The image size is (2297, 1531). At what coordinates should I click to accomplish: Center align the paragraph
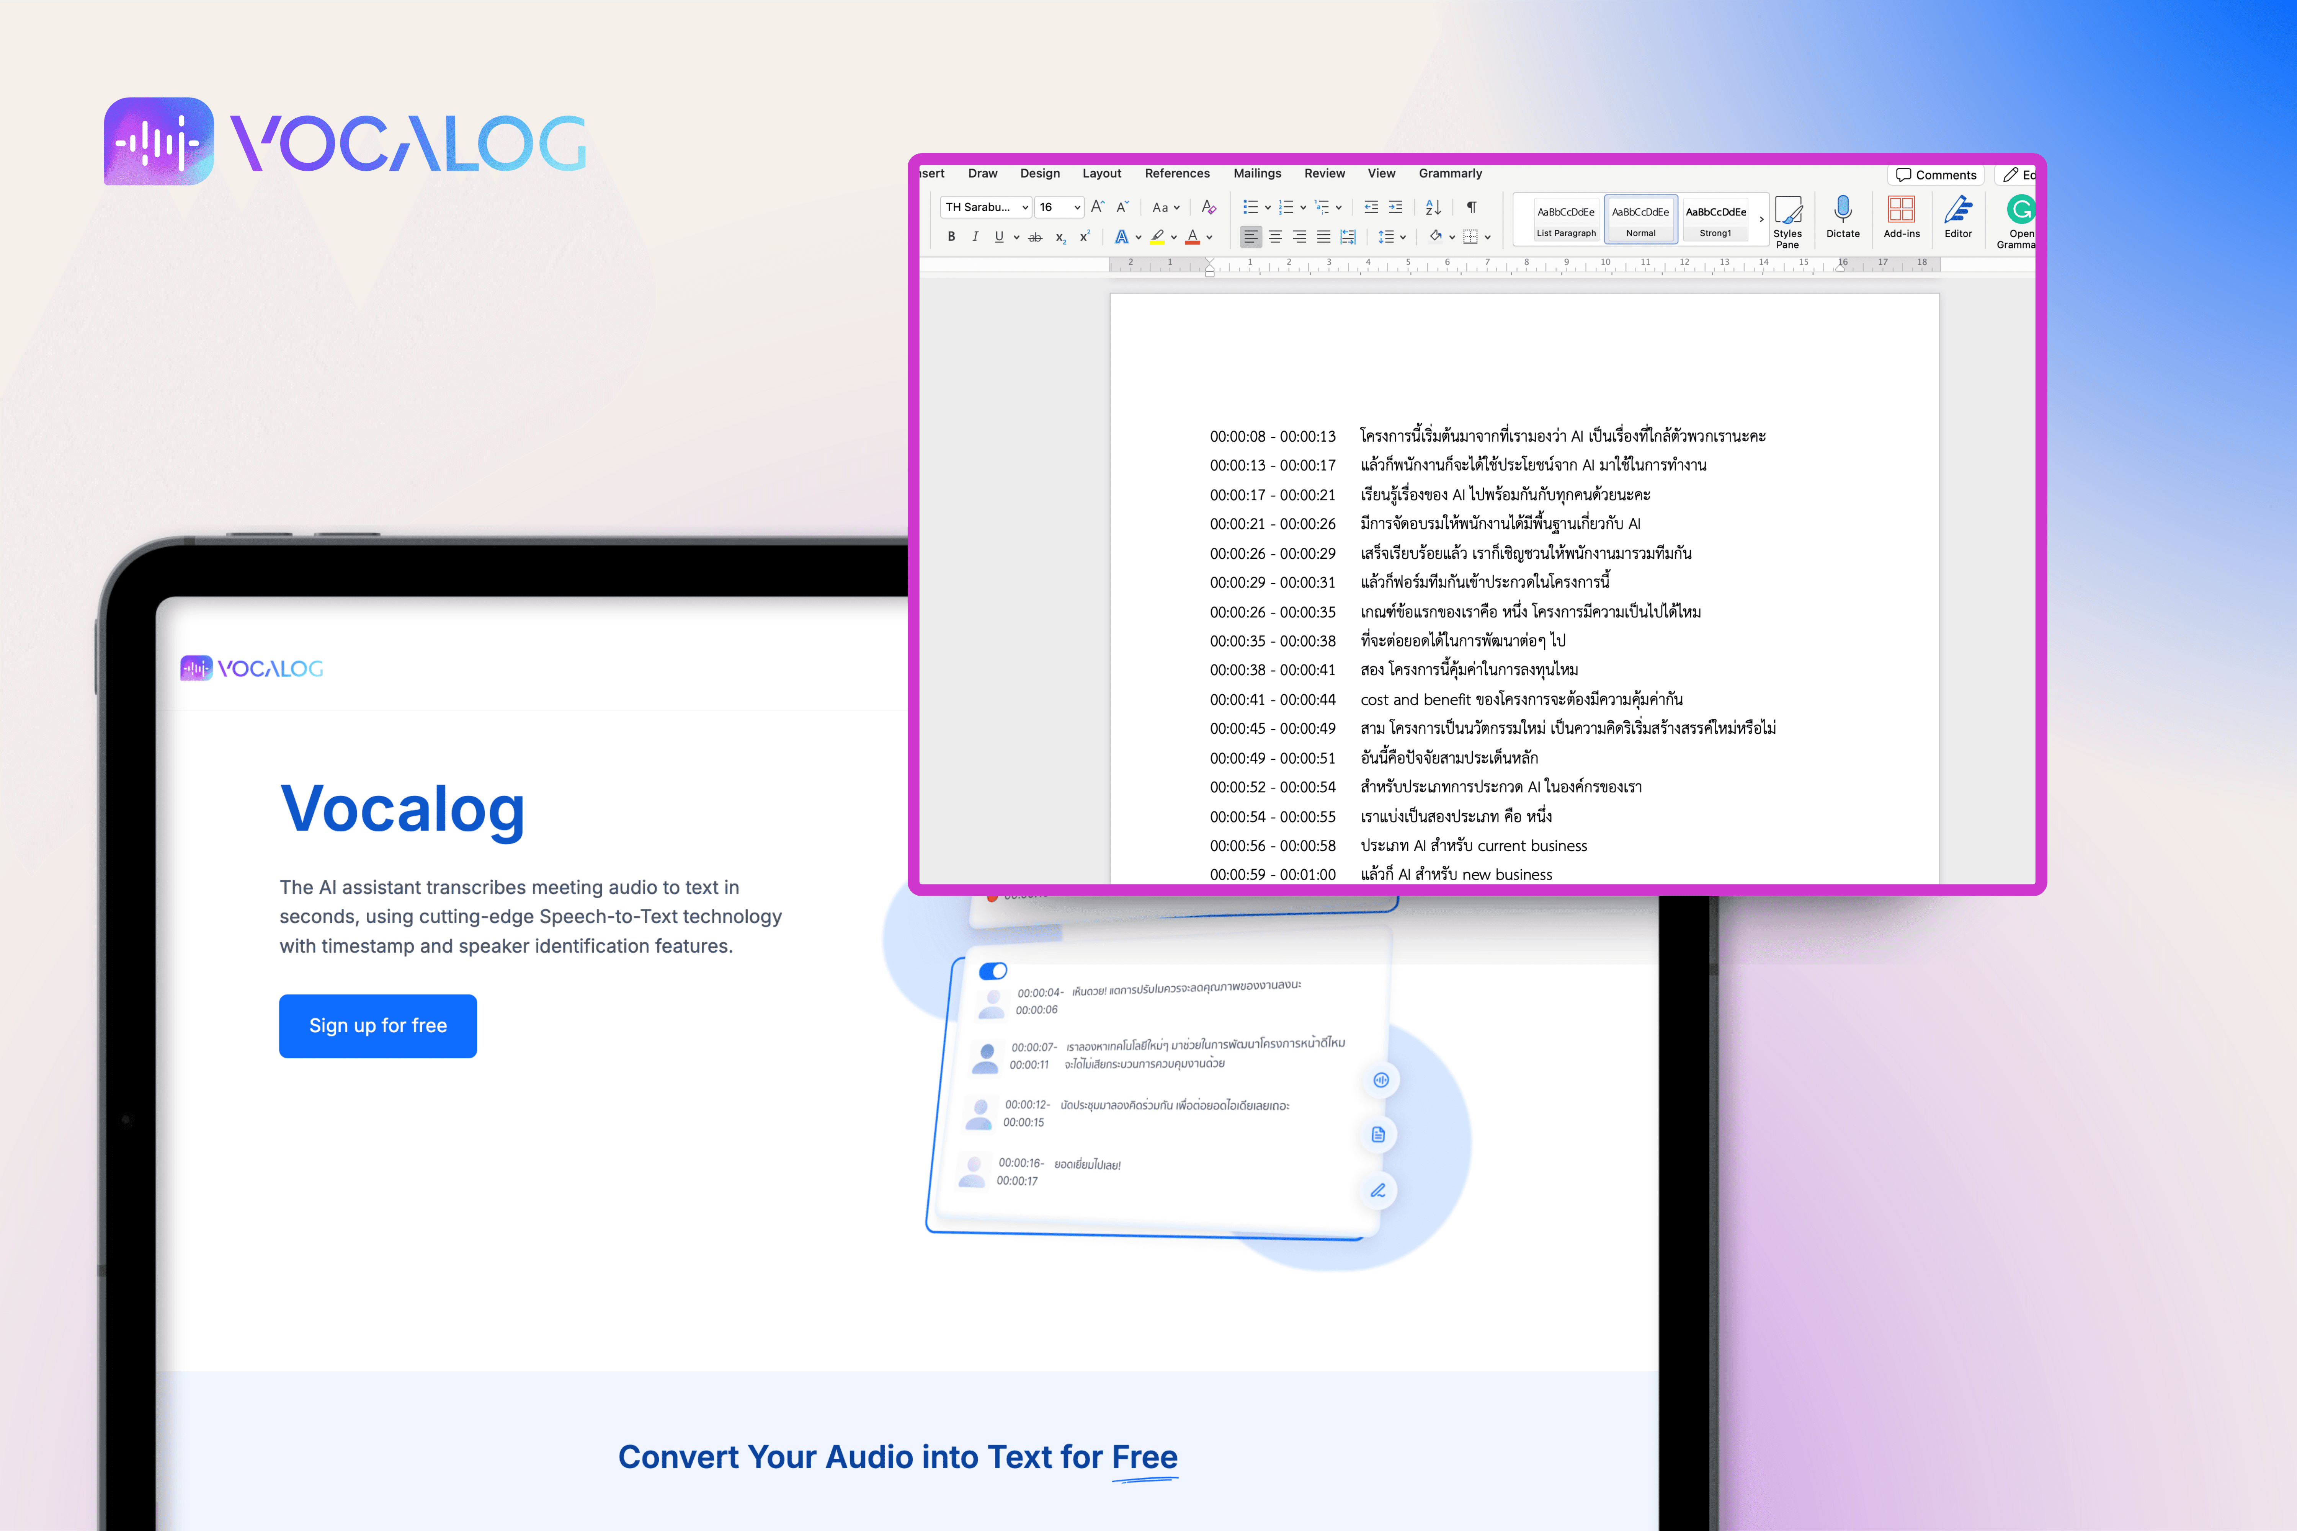(1276, 236)
